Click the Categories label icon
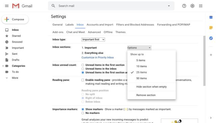216x123 pixels. pos(7,66)
